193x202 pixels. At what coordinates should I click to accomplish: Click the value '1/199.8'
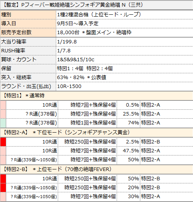click(67, 42)
